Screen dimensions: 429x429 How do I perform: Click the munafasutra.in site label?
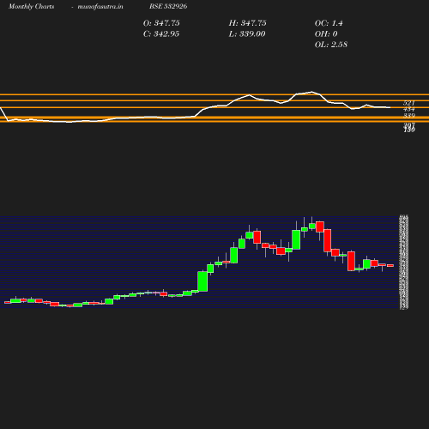100,6
